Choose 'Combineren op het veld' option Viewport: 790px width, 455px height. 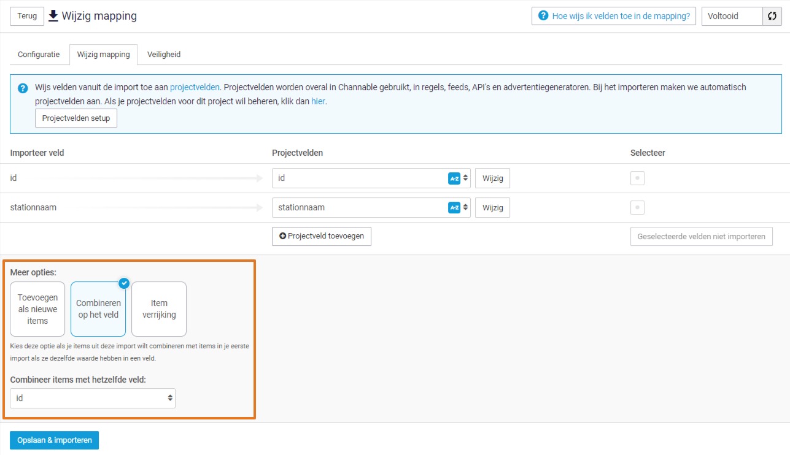click(x=98, y=309)
